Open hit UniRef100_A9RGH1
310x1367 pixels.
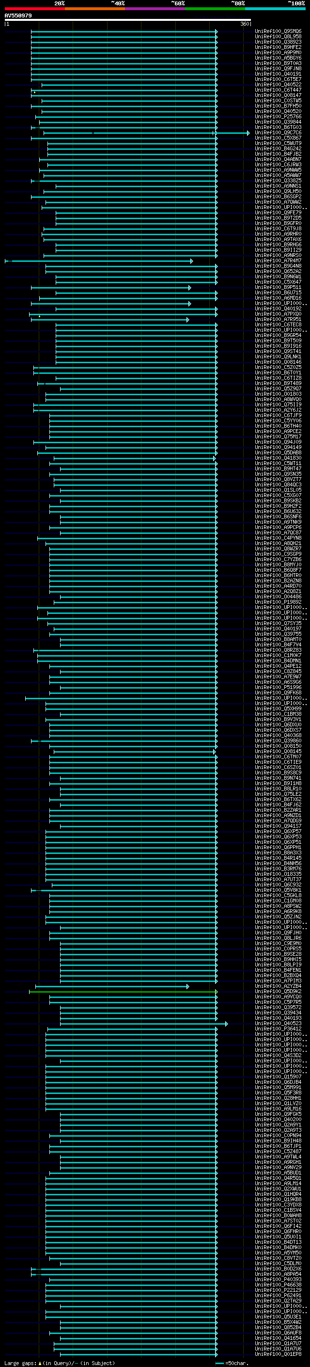tap(278, 1162)
